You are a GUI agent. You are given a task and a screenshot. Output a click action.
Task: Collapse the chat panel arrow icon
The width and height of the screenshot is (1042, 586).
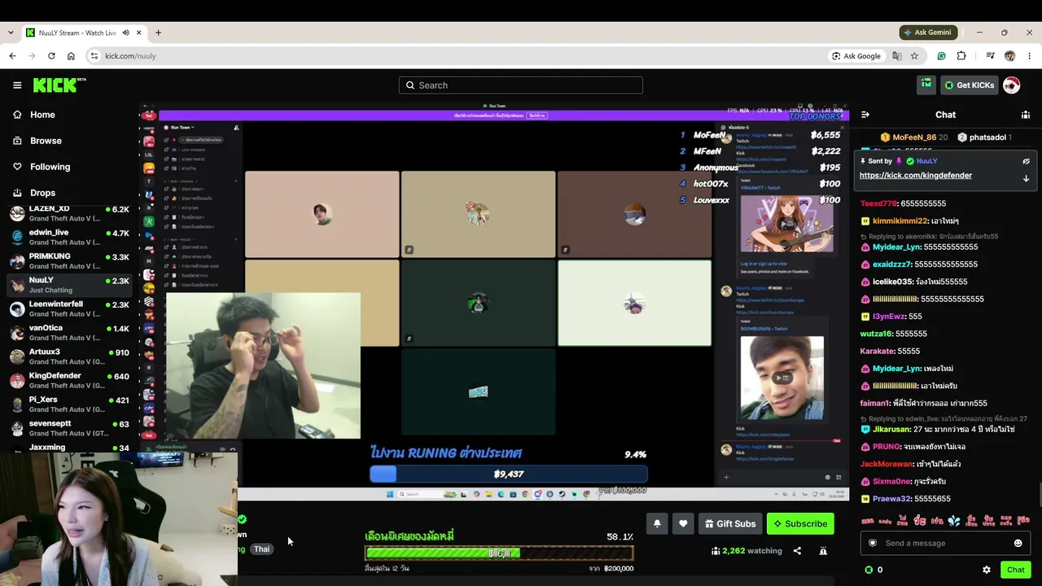pyautogui.click(x=865, y=115)
